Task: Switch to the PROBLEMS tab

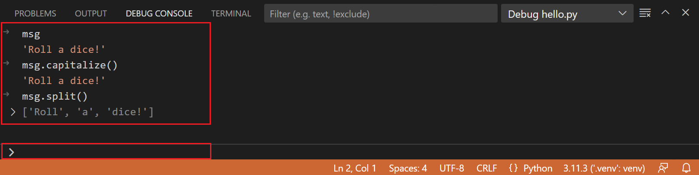Action: point(35,14)
